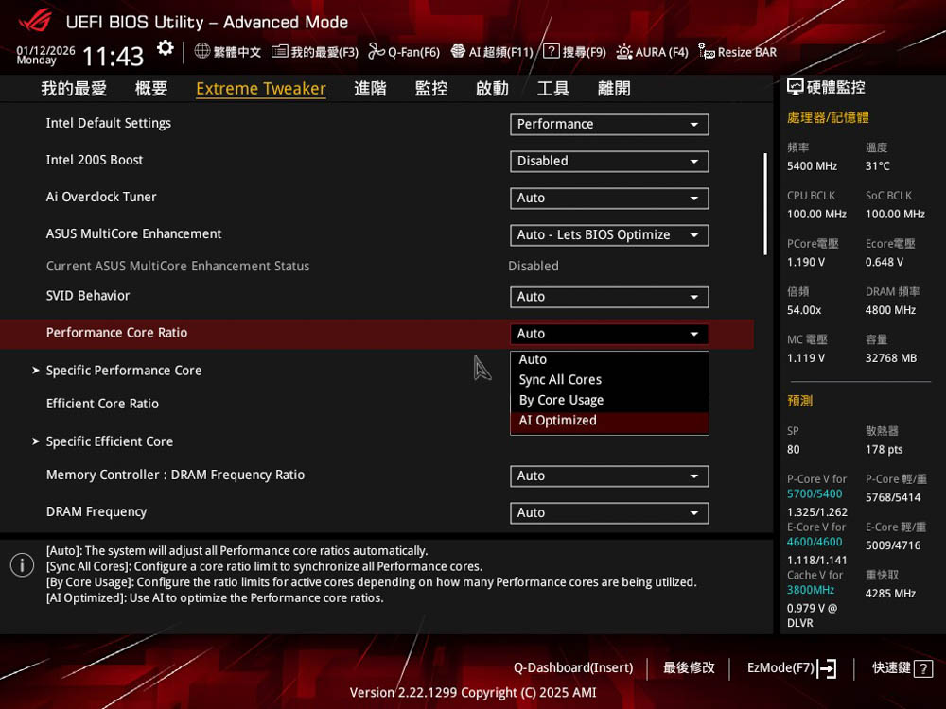
Task: Go to the 啟動 tab
Action: [492, 89]
